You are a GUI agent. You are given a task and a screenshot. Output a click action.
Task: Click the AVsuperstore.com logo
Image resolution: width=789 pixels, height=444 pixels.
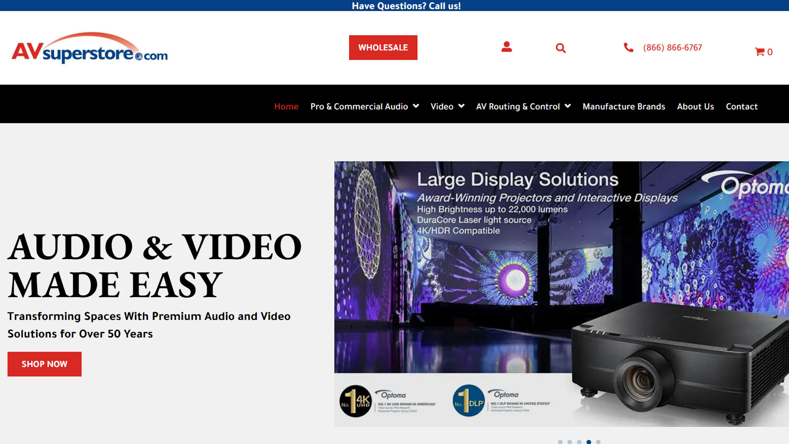click(x=90, y=48)
